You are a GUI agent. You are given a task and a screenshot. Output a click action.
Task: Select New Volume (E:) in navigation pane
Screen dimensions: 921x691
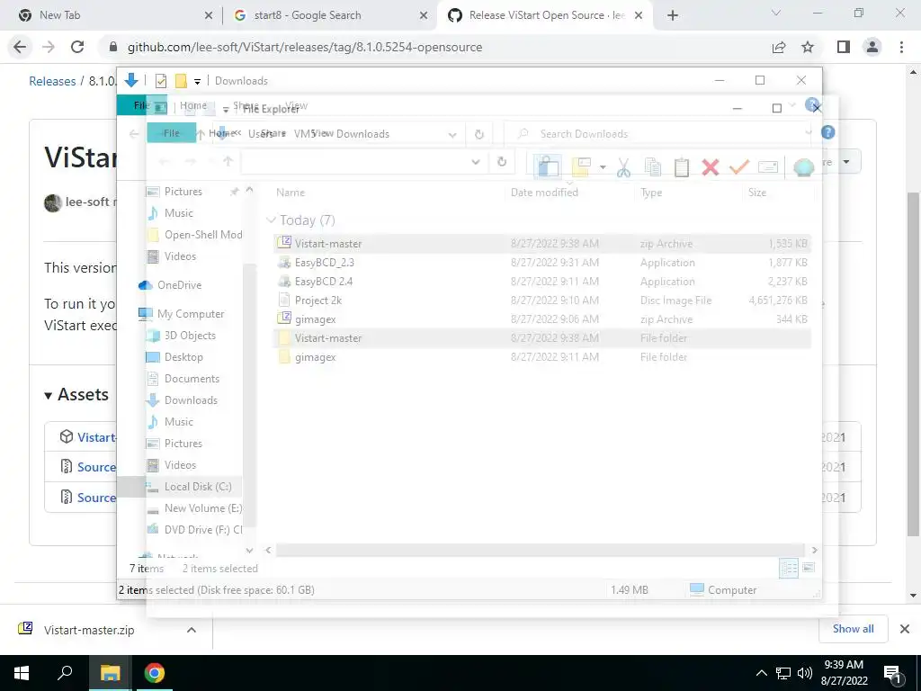pyautogui.click(x=202, y=508)
